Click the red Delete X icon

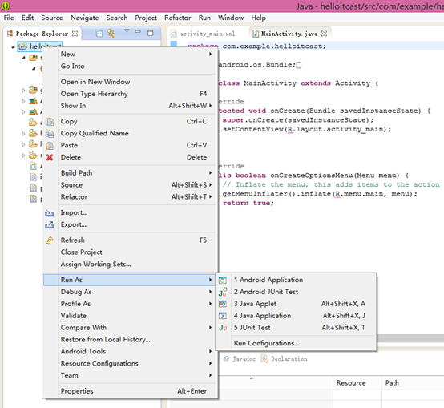coord(50,157)
